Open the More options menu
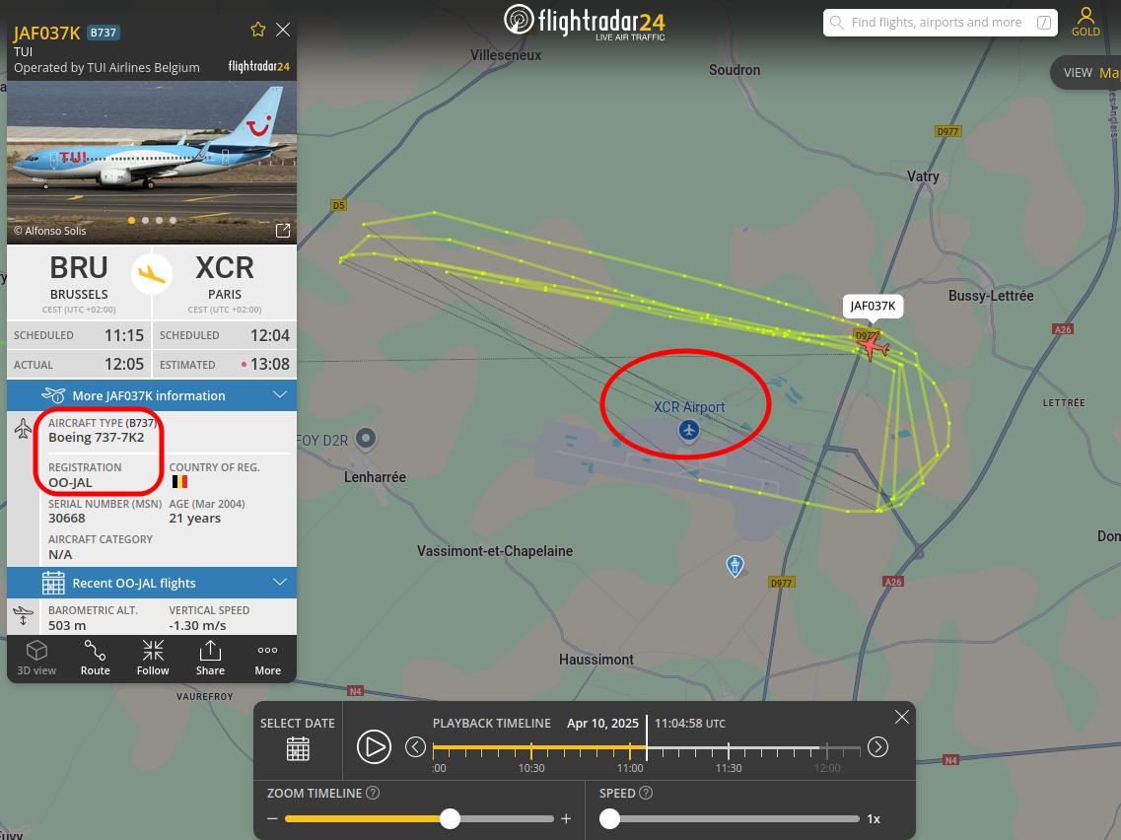Viewport: 1121px width, 840px height. 267,659
